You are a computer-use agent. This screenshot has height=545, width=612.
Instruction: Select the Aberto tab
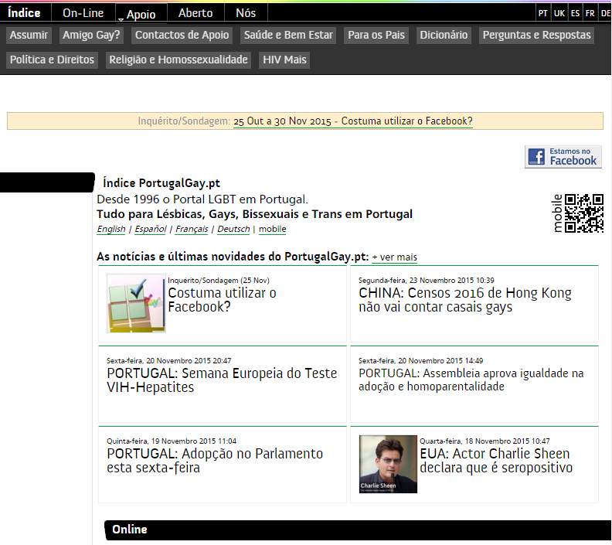click(195, 13)
